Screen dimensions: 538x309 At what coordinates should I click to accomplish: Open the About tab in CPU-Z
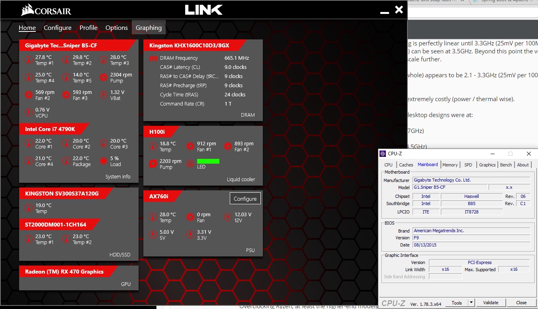523,165
